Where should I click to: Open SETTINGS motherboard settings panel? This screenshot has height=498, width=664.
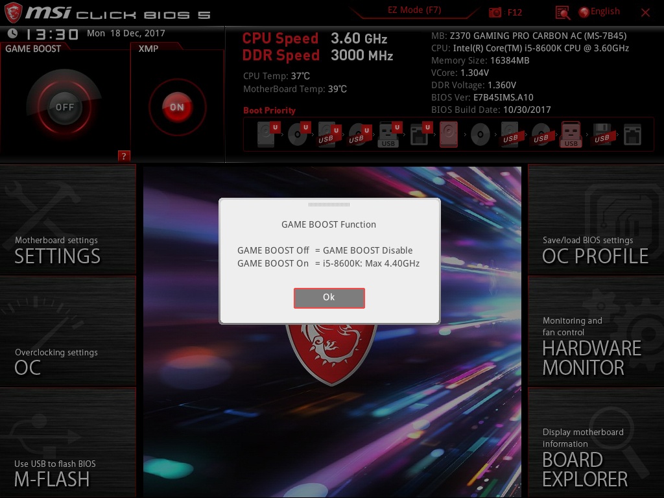(x=67, y=220)
